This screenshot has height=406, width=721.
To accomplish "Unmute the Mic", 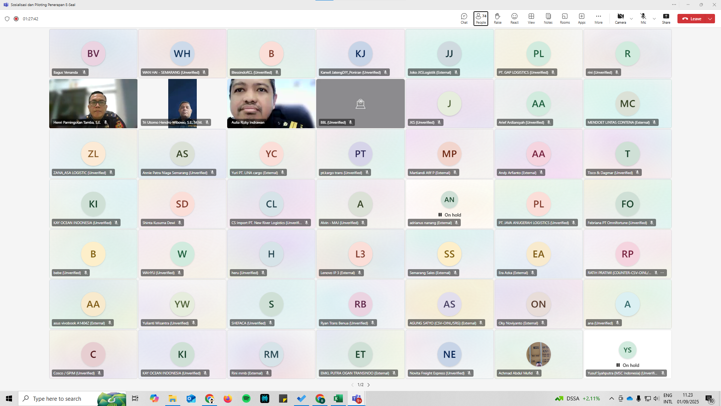I will pos(643,18).
